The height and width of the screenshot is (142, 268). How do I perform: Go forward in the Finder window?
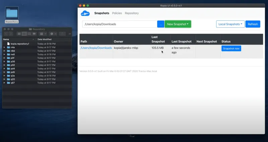click(11, 34)
